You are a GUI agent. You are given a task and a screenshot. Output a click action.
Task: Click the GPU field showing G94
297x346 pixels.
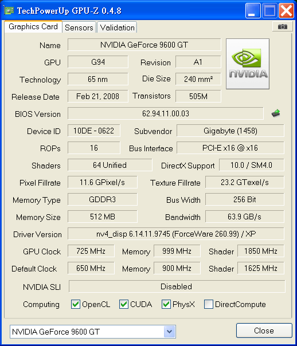[98, 62]
